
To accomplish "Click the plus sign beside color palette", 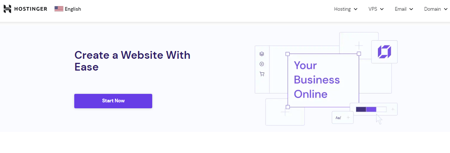I will coord(392,109).
